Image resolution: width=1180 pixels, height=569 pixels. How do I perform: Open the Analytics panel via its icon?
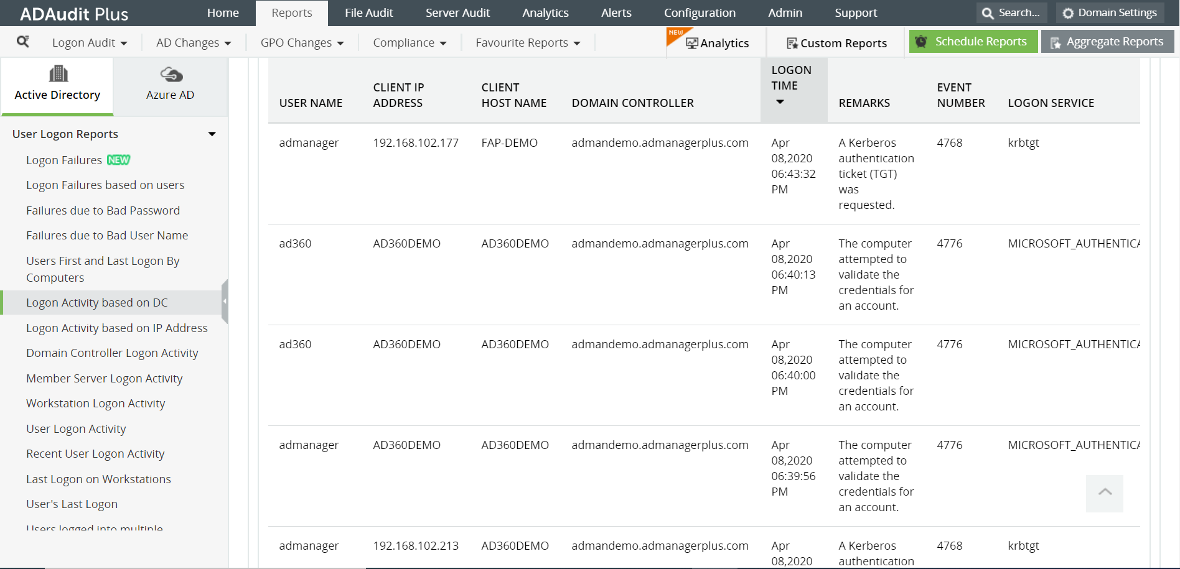[x=693, y=42]
